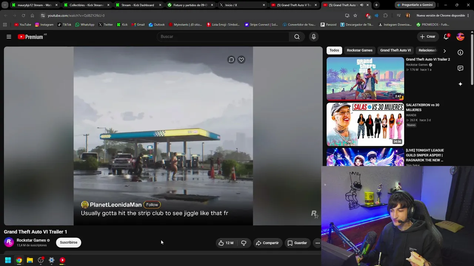Open the TikTok bookmark
This screenshot has height=266, width=474.
pos(64,25)
